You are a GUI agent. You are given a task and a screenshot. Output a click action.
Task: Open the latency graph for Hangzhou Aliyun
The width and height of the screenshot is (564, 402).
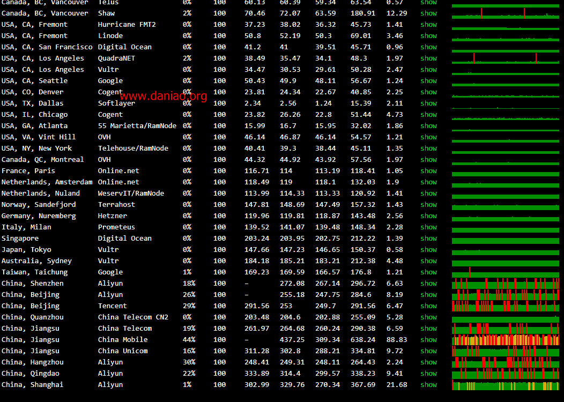(x=506, y=362)
